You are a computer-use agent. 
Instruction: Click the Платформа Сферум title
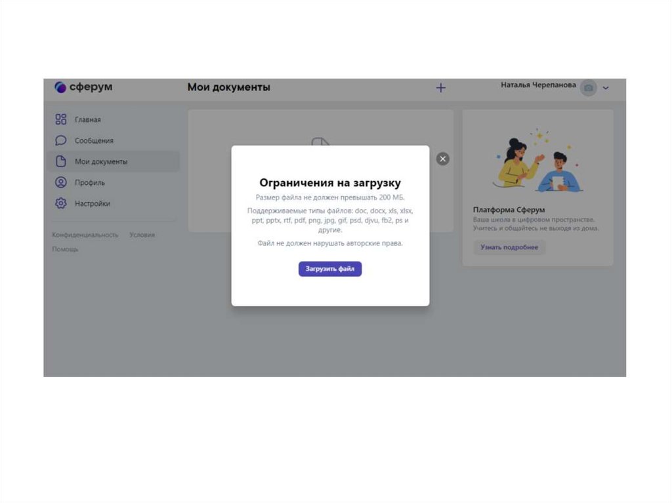pos(509,209)
